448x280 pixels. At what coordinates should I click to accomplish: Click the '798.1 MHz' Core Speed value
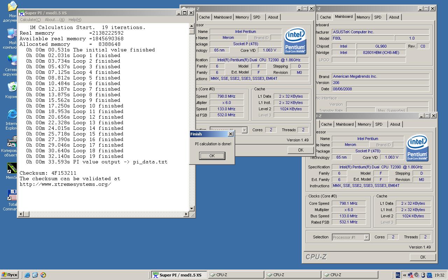click(x=349, y=203)
